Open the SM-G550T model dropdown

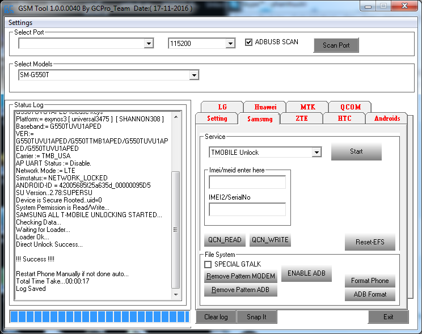click(x=194, y=75)
